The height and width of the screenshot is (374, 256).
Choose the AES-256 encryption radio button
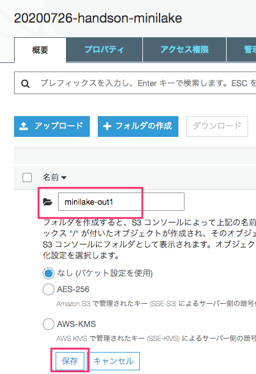48,290
